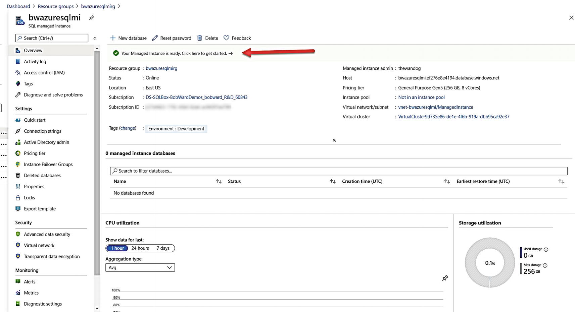Select the 24 hours time range
Screen dimensions: 575x312
[140, 248]
